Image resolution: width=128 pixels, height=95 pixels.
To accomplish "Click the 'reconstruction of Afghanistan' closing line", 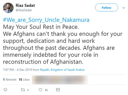I will coord(43,62).
